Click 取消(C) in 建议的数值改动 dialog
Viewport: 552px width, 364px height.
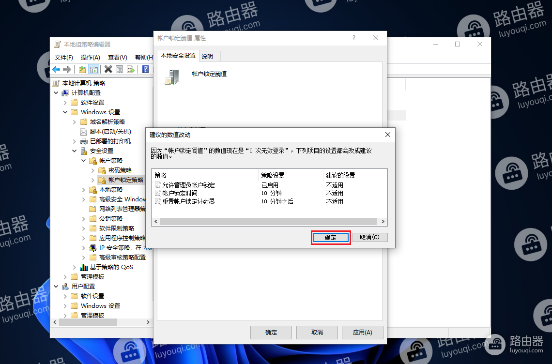click(x=369, y=237)
